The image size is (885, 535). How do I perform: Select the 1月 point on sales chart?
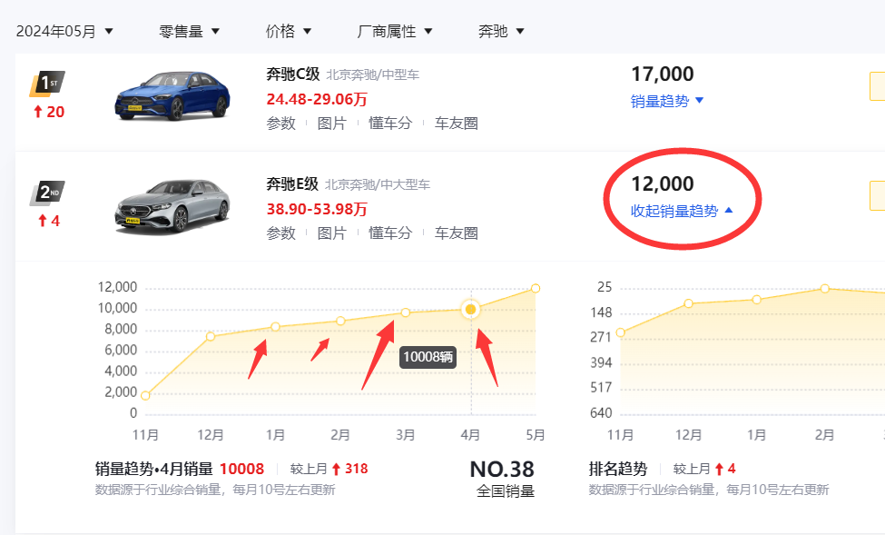[275, 326]
